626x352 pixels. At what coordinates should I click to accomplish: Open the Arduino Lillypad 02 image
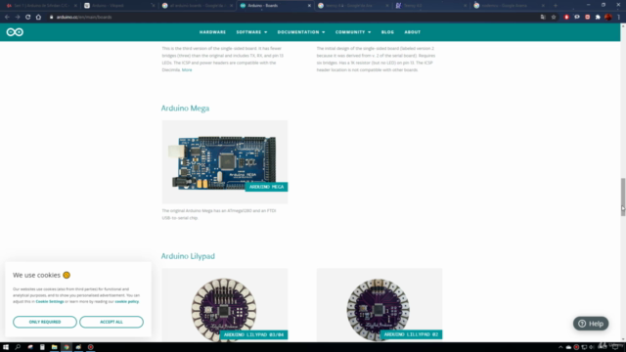pos(380,305)
